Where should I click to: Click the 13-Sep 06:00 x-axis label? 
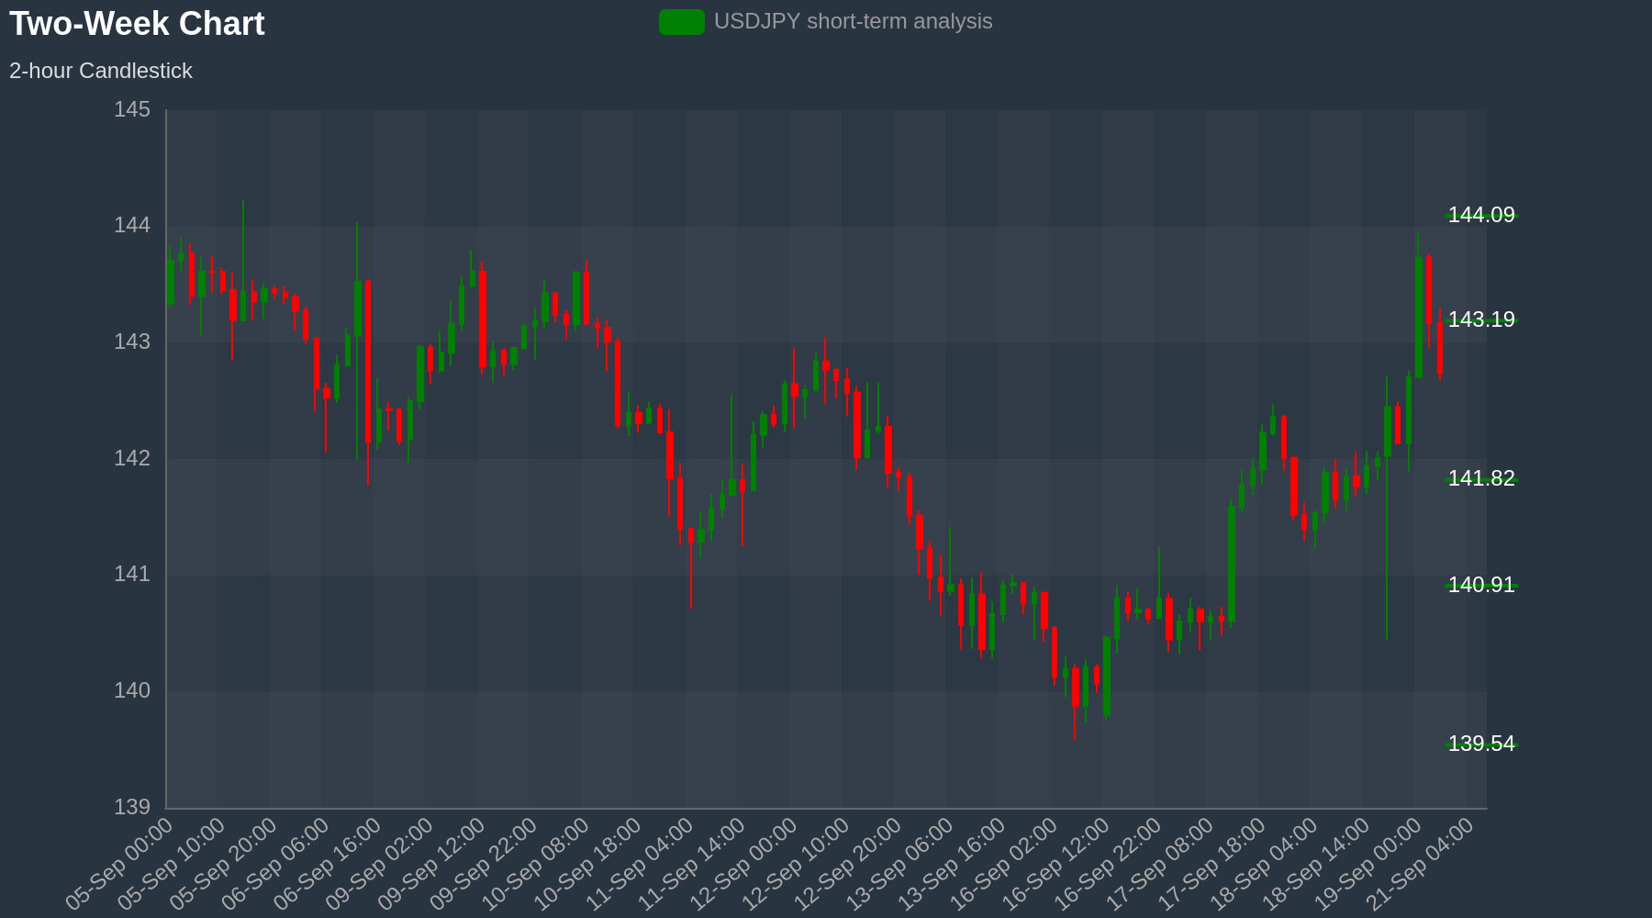[899, 864]
